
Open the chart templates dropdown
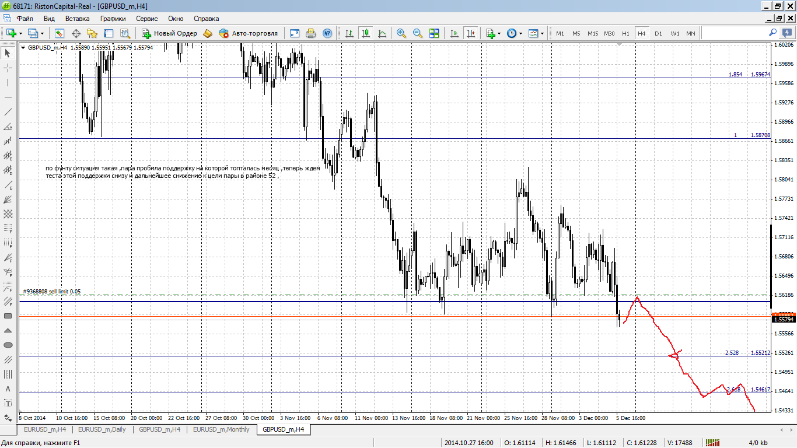542,33
